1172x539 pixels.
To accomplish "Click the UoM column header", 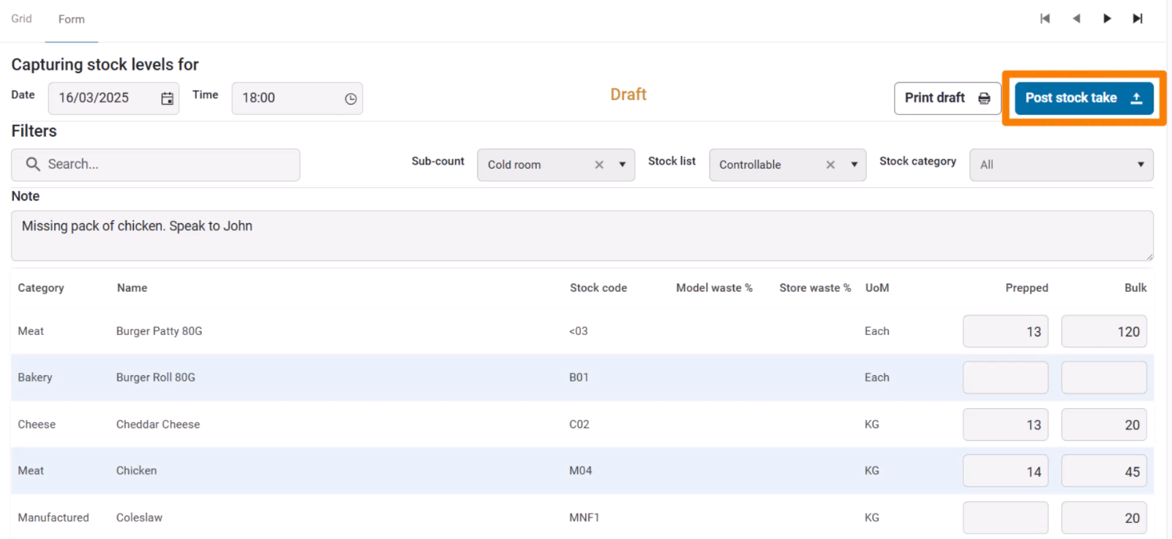I will (877, 288).
